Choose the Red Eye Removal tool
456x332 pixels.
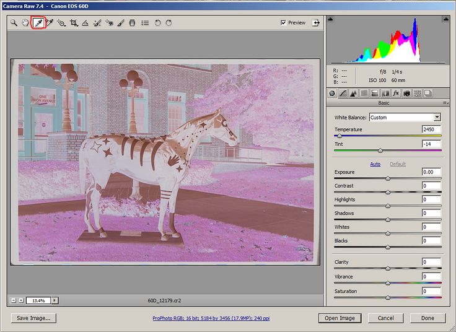coord(109,23)
